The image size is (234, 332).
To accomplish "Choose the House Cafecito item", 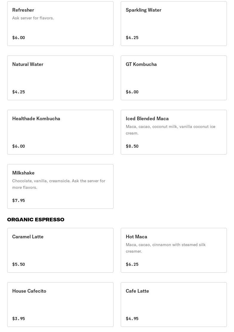I will (x=60, y=305).
